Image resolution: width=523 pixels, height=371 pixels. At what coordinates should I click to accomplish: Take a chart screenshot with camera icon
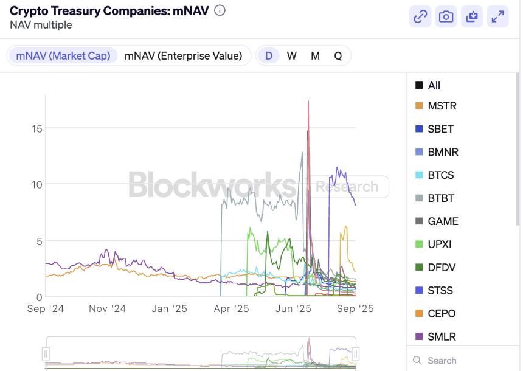[x=446, y=16]
